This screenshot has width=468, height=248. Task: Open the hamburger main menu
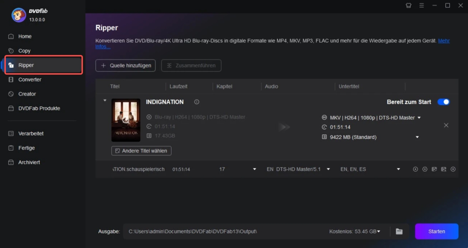pyautogui.click(x=422, y=5)
